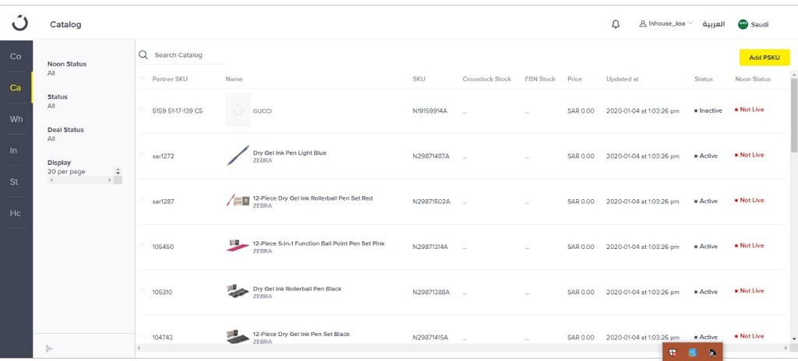Click SKU N19159914A cell
Image resolution: width=798 pixels, height=361 pixels.
tap(429, 110)
